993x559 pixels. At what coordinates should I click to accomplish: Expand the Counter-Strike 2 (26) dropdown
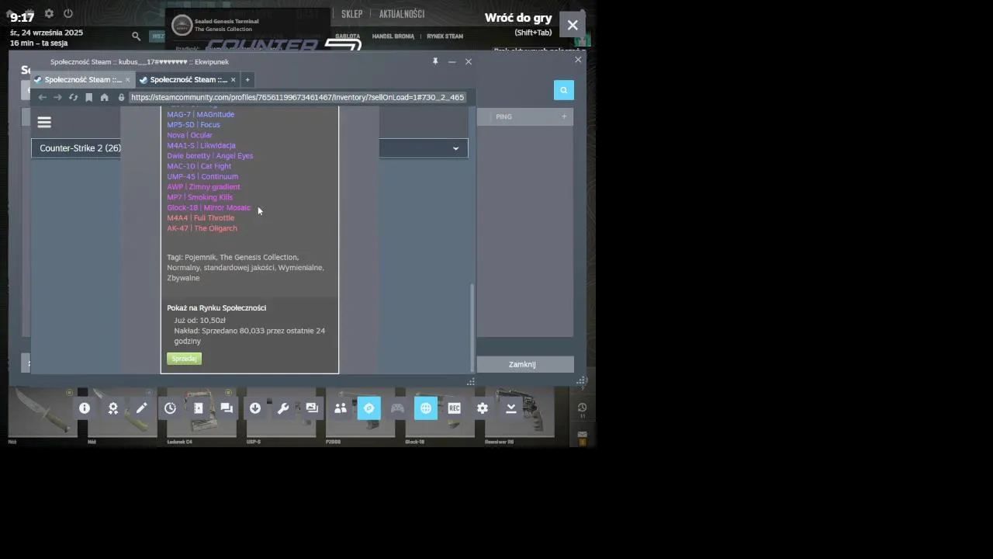pos(249,148)
